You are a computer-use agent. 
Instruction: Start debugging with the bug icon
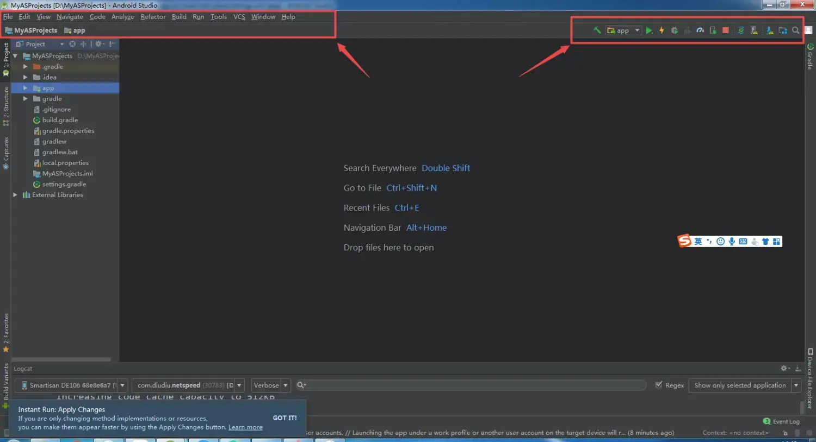tap(674, 30)
